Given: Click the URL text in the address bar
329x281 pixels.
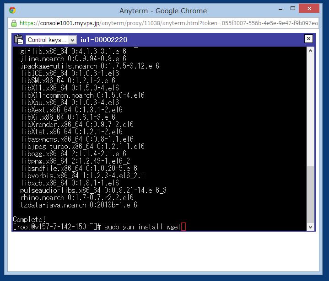Looking at the screenshot, I should 168,23.
